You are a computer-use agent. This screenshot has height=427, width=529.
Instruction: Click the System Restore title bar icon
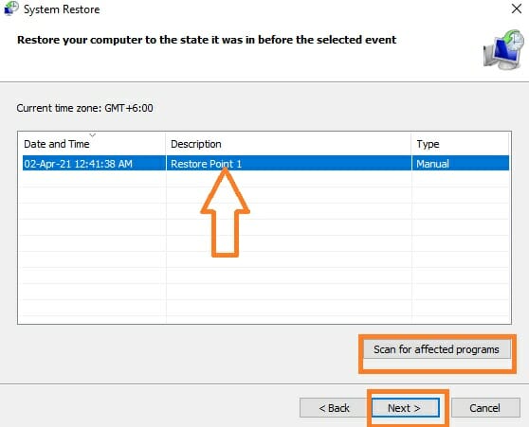pos(10,9)
